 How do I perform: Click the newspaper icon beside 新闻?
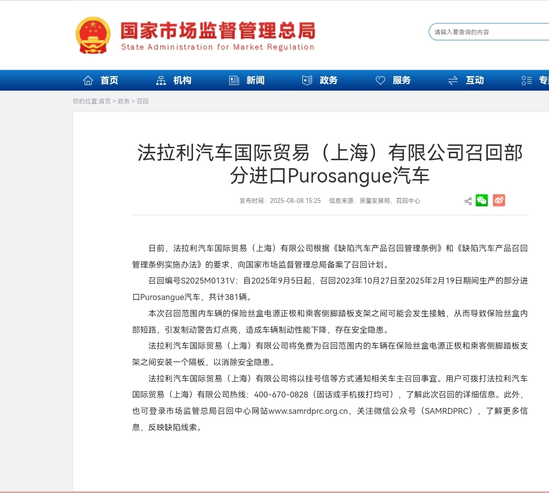tap(234, 81)
